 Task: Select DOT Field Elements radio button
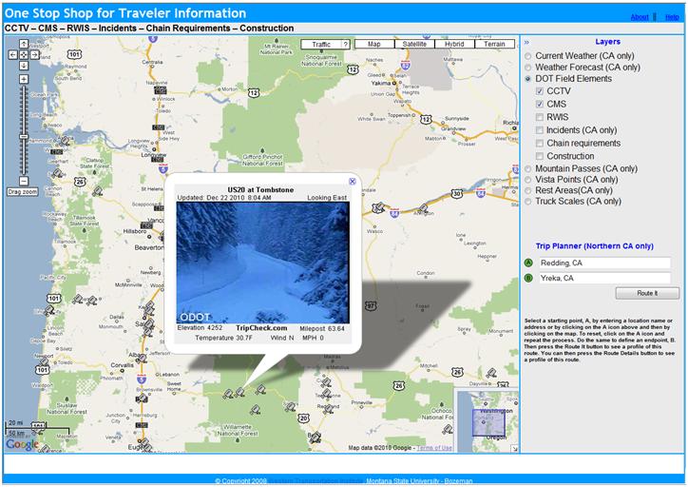pyautogui.click(x=527, y=79)
